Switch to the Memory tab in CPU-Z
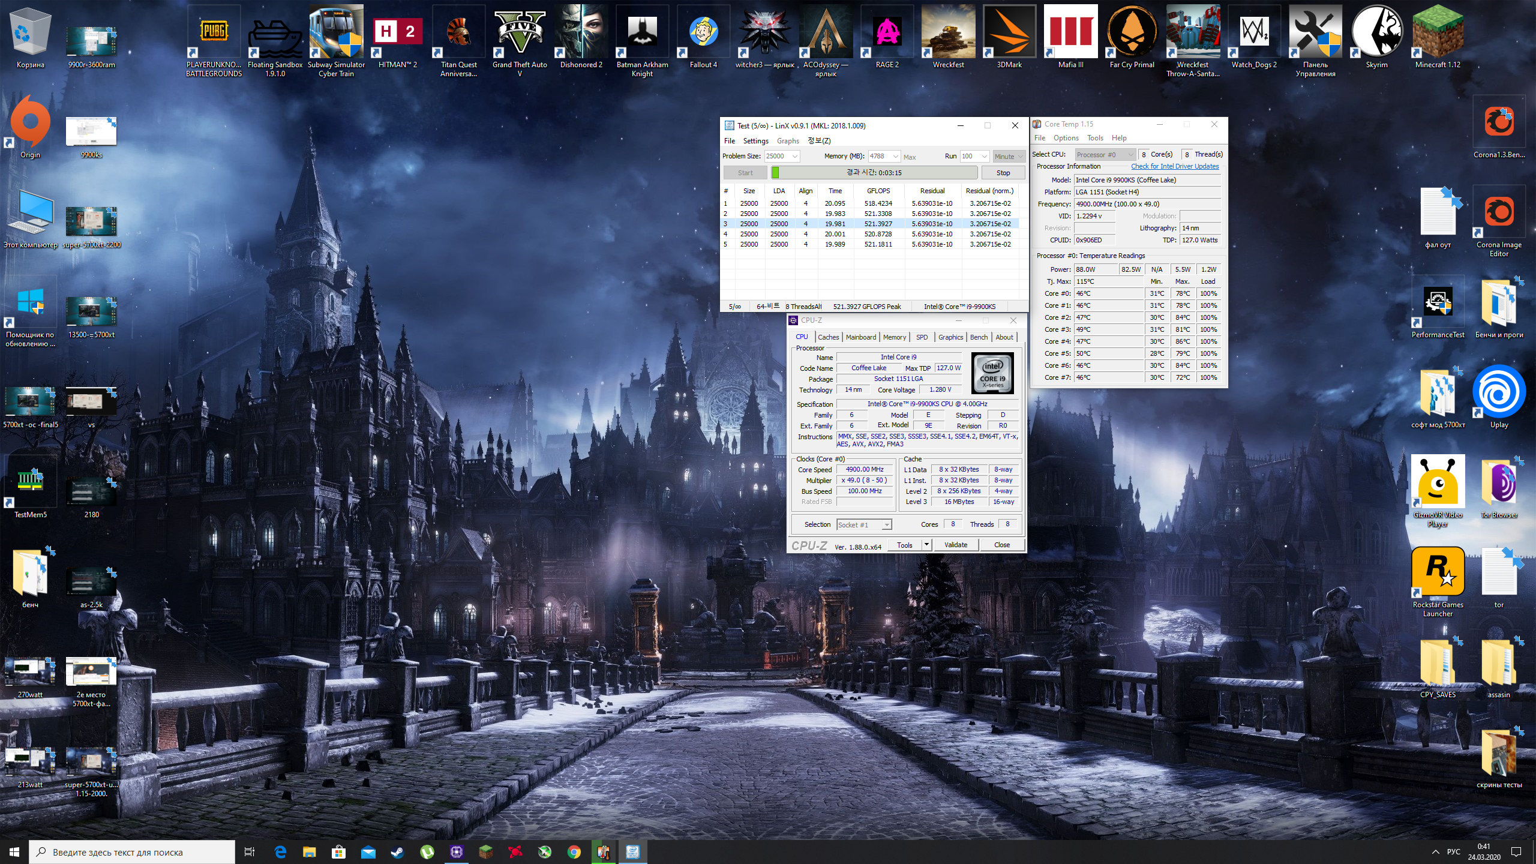 (x=894, y=337)
